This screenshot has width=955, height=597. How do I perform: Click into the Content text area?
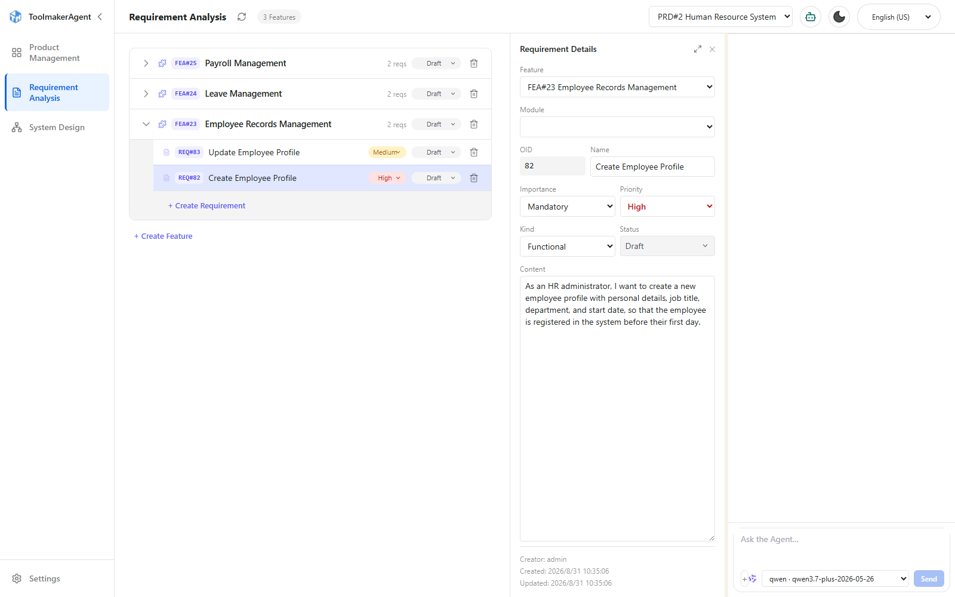pos(617,408)
